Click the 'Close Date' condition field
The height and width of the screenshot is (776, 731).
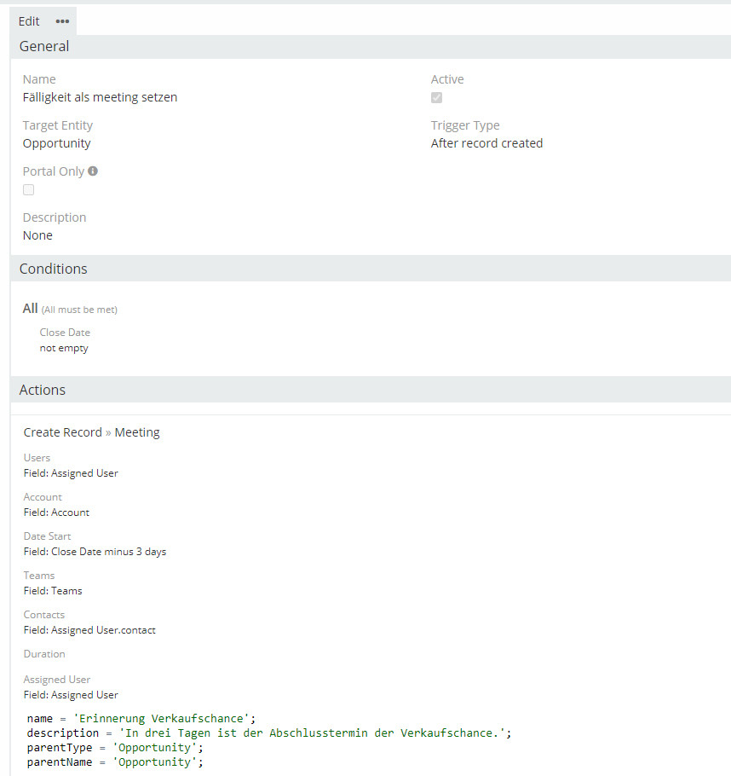point(65,333)
